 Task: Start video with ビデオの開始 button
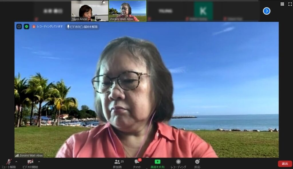[30, 162]
